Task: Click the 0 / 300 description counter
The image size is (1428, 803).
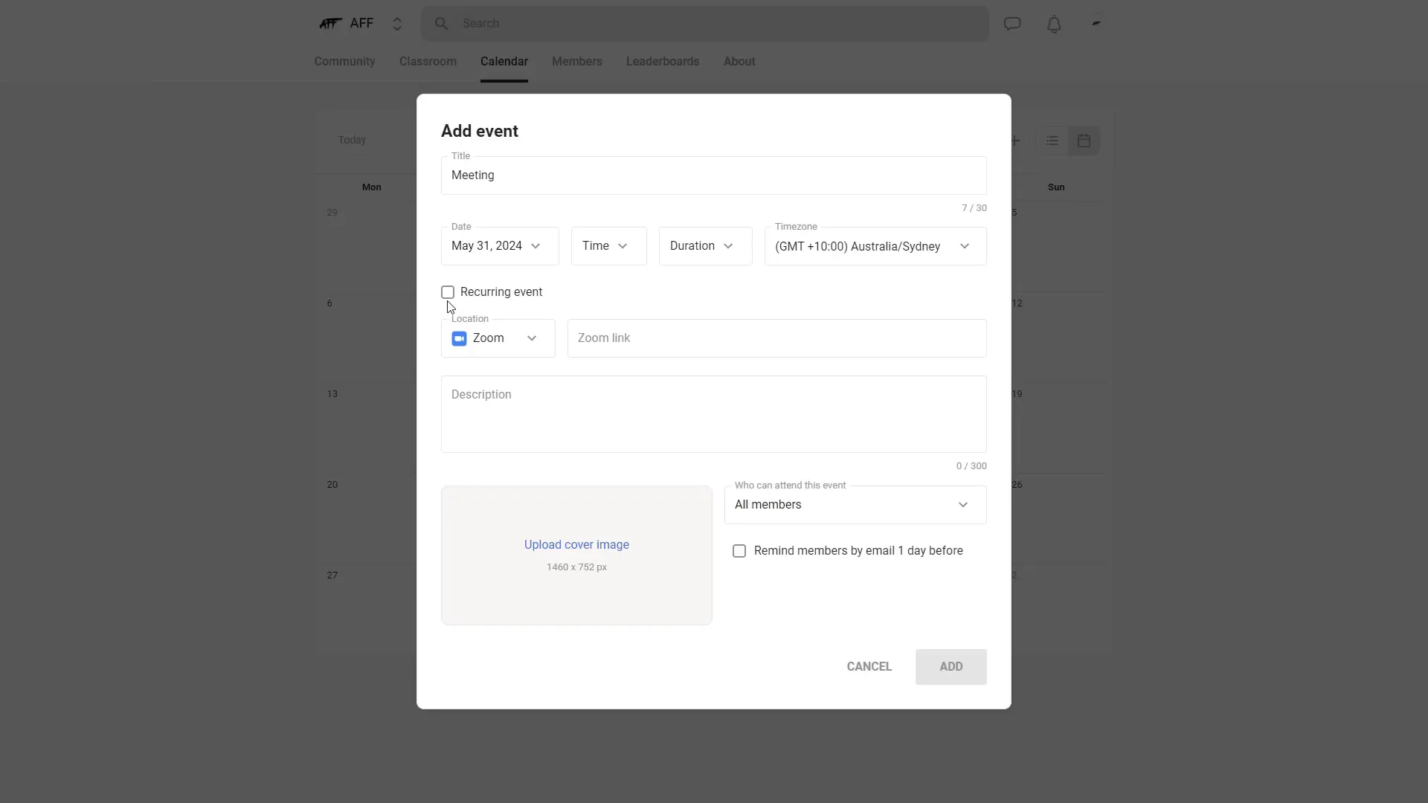Action: point(971,466)
